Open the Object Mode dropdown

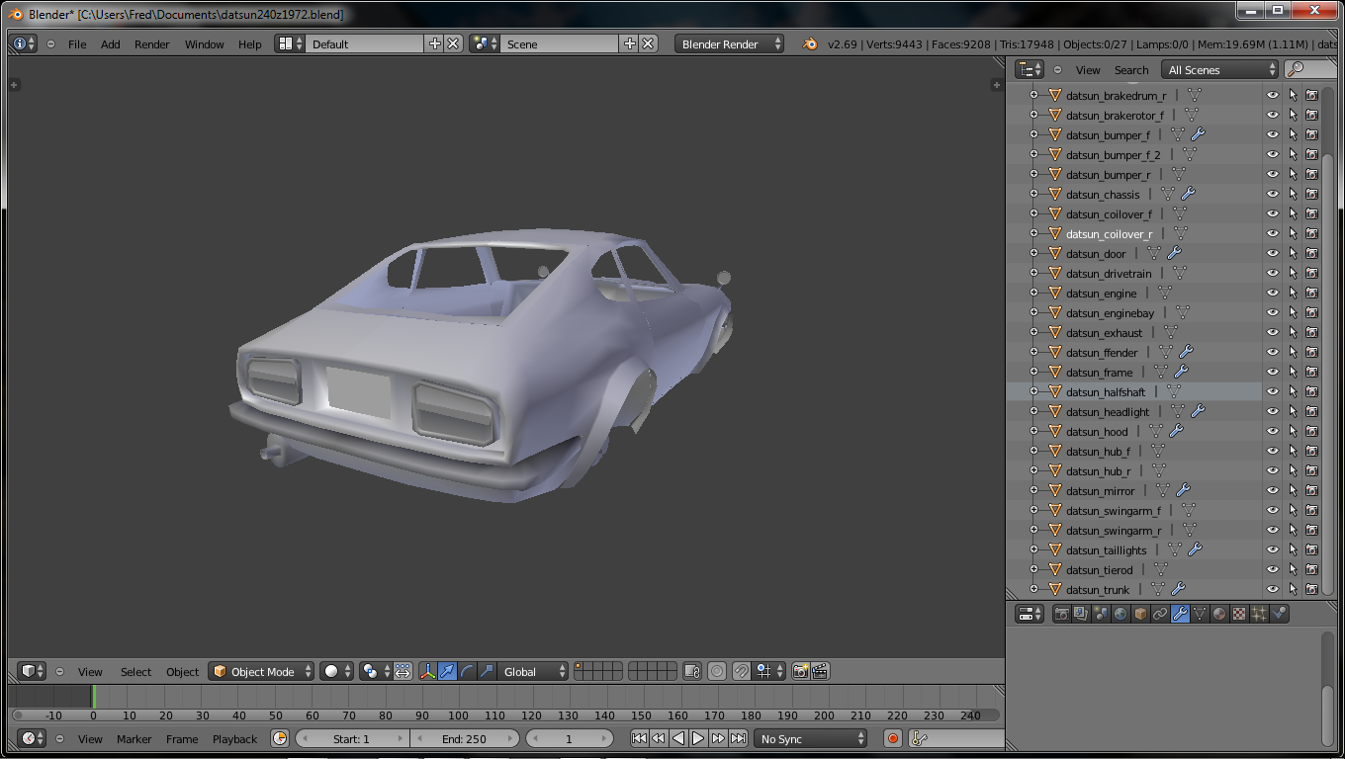tap(261, 671)
